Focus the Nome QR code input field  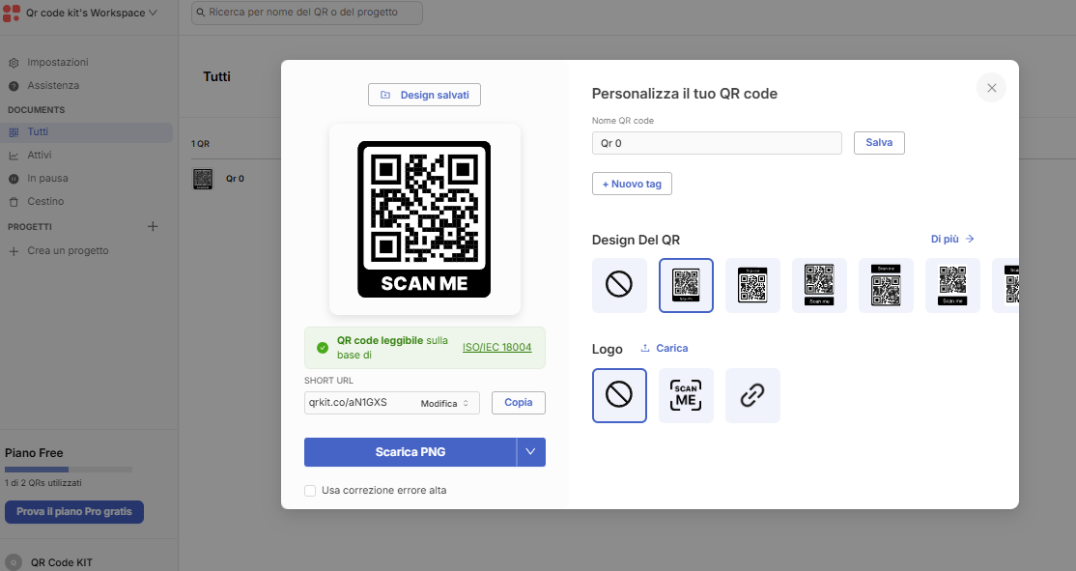coord(717,143)
